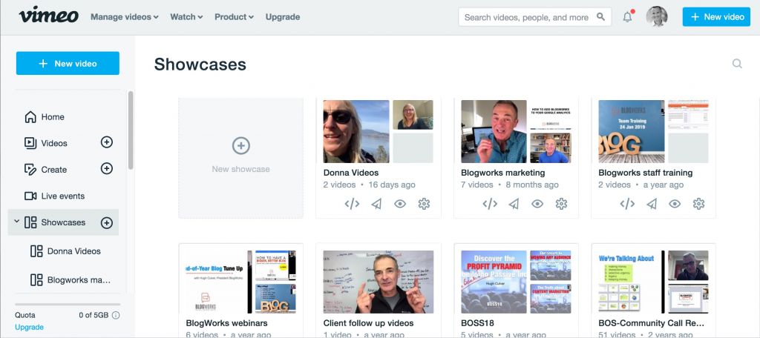The width and height of the screenshot is (760, 338).
Task: Open BOS-Community Call Re... thumbnail
Action: [x=632, y=282]
